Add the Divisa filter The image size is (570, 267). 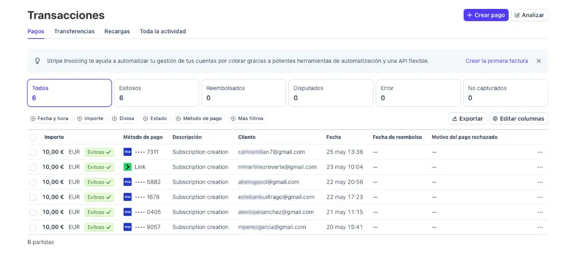123,118
